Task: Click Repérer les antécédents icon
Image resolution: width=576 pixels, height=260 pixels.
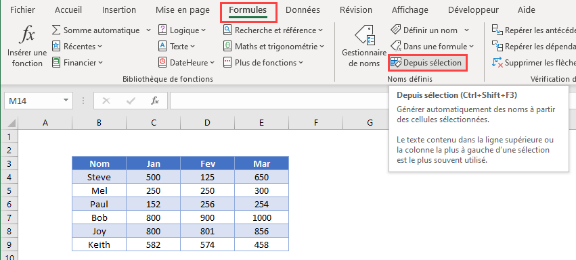Action: click(x=497, y=30)
